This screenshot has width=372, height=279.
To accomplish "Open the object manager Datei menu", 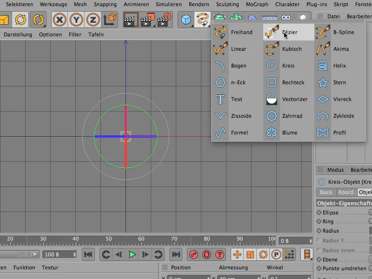I will (333, 16).
